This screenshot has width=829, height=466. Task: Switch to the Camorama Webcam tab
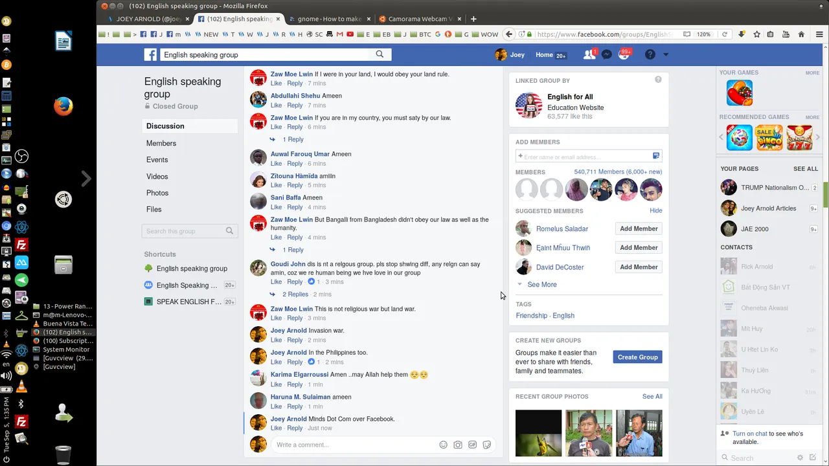[420, 19]
